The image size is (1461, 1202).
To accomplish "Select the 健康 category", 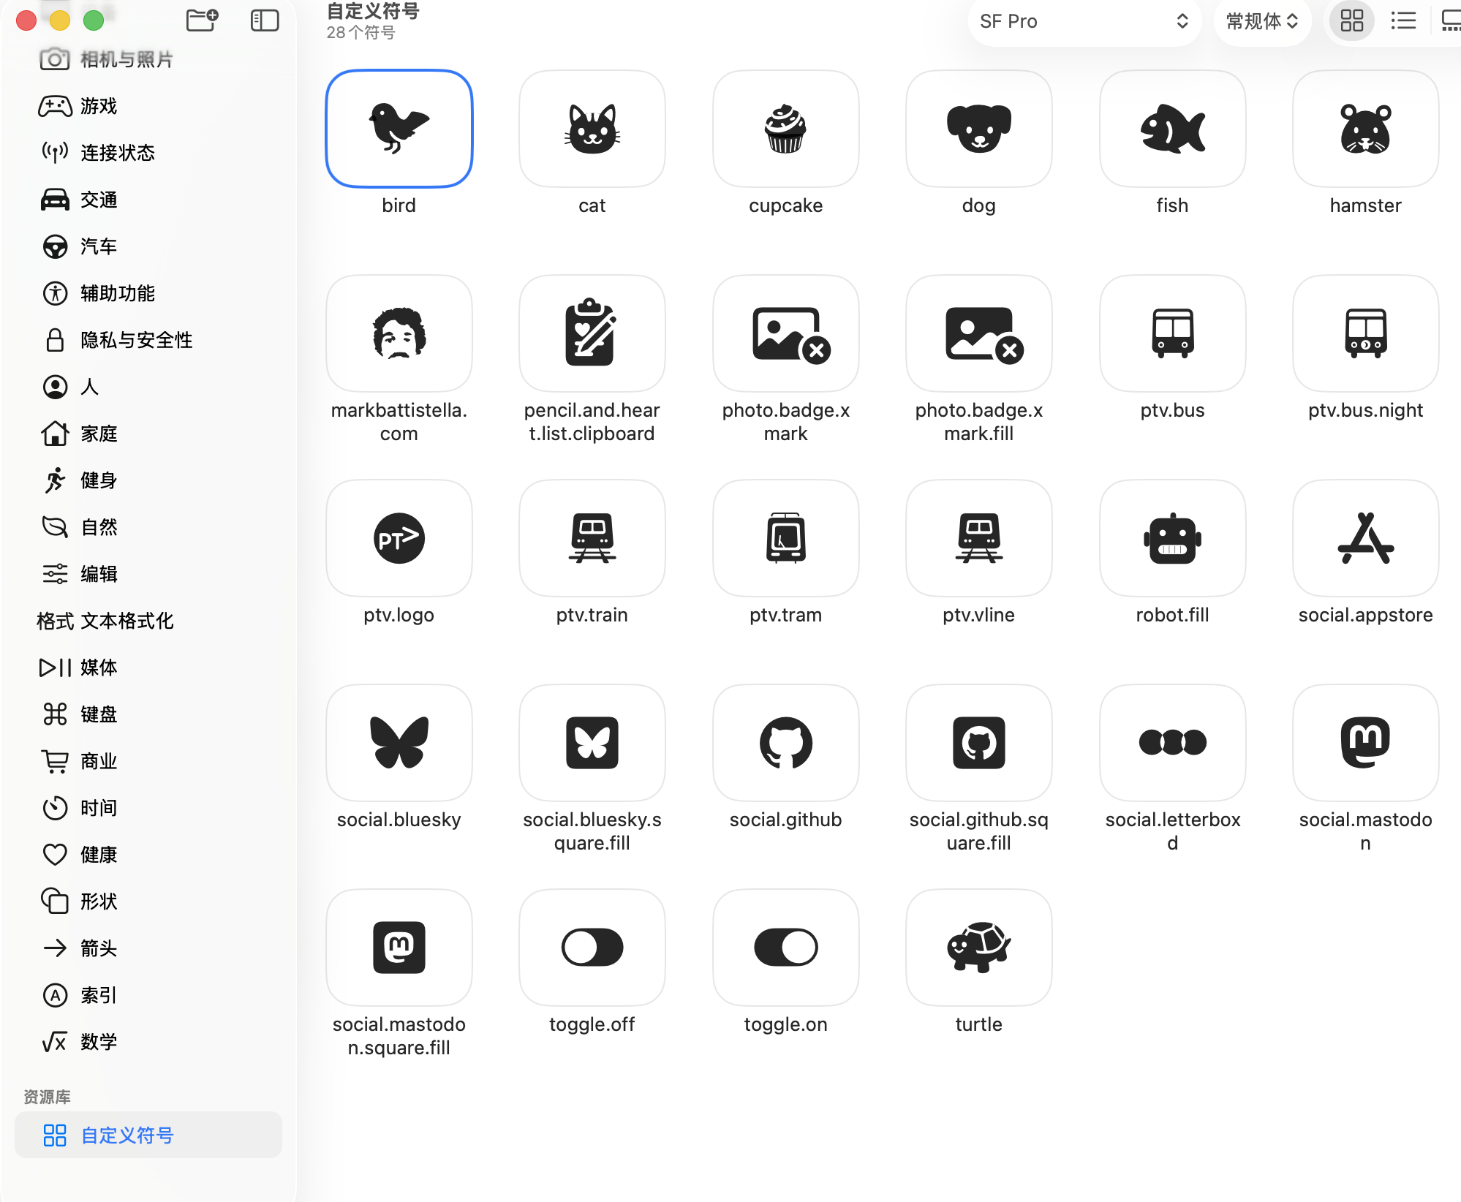I will click(x=148, y=855).
